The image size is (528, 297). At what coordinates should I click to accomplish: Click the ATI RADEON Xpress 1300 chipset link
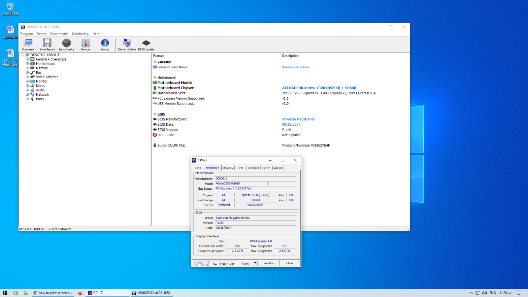point(319,88)
